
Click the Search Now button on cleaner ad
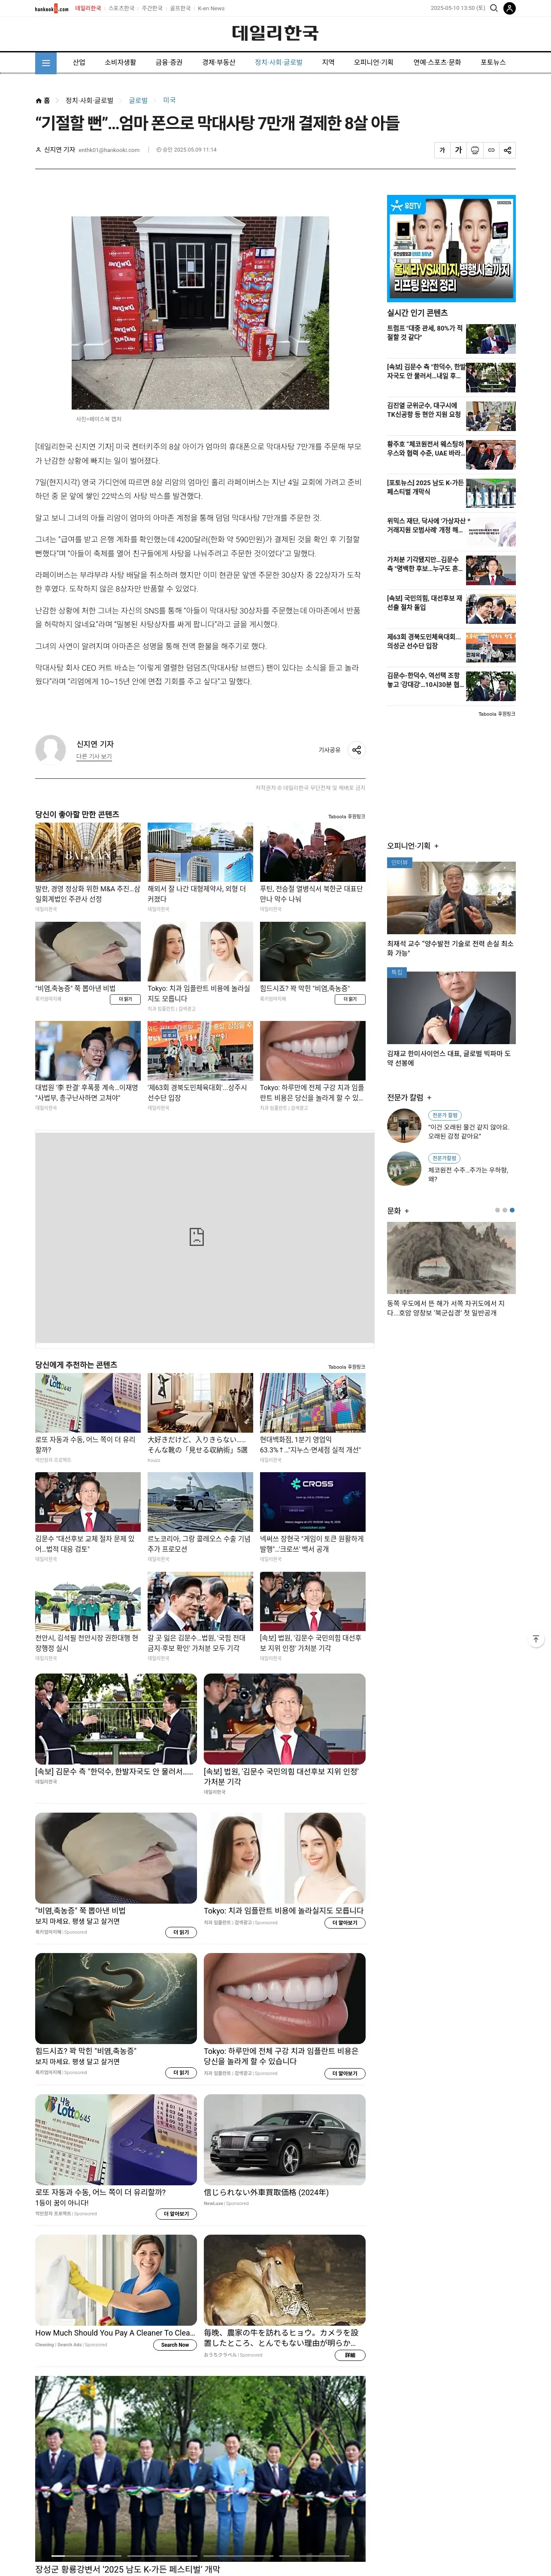click(175, 2345)
